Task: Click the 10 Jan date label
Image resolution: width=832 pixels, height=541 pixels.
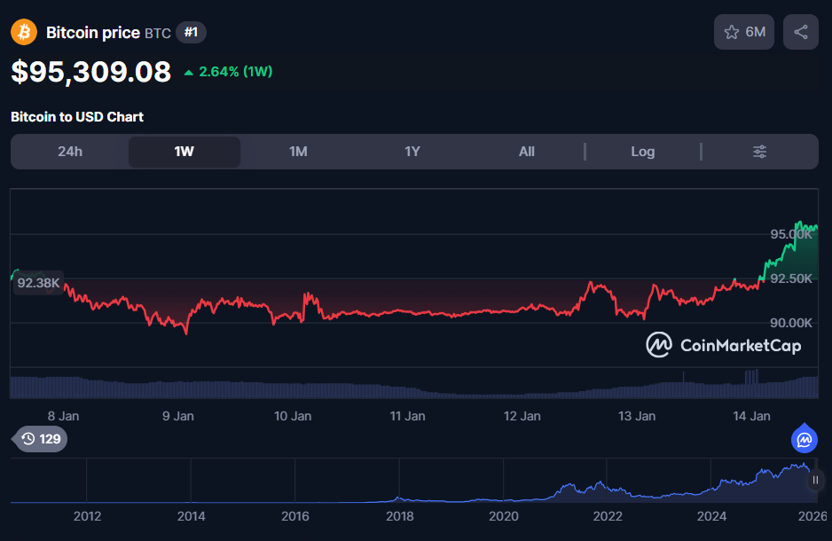Action: pyautogui.click(x=293, y=416)
